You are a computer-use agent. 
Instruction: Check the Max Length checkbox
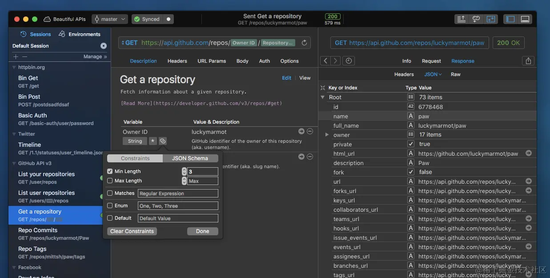pos(110,181)
